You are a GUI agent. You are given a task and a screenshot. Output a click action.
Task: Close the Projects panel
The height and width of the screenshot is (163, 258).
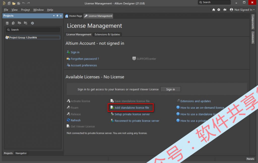(x=61, y=16)
